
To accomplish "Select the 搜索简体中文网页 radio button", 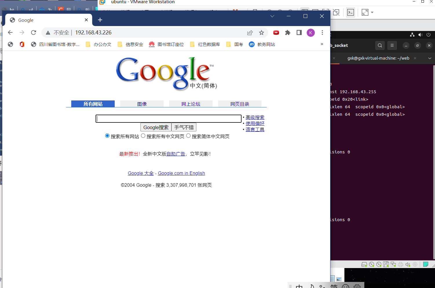I will [188, 136].
